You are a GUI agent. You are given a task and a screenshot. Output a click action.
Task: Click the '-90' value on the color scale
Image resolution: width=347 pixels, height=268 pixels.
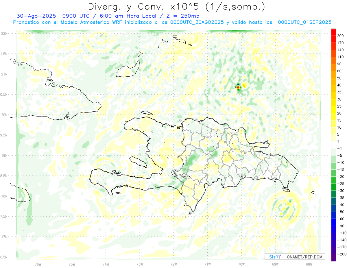click(341, 226)
